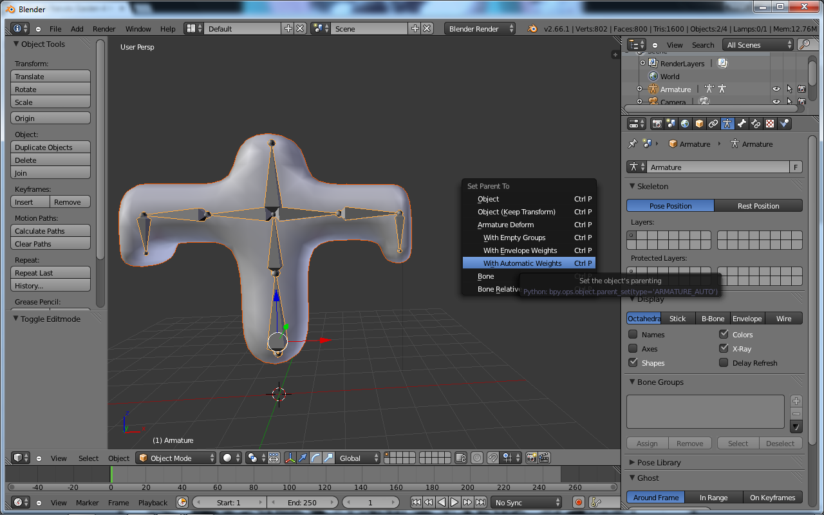Open the Object properties tab (orange cube icon)
The height and width of the screenshot is (515, 824).
point(699,123)
